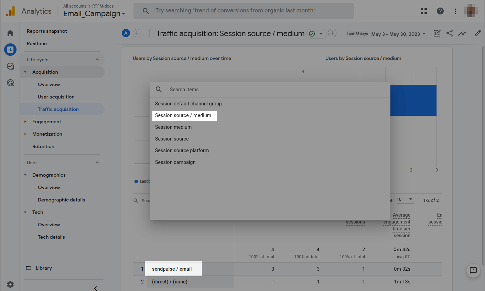Choose Session default channel group option
Screen dimensions: 485x291
click(x=188, y=104)
